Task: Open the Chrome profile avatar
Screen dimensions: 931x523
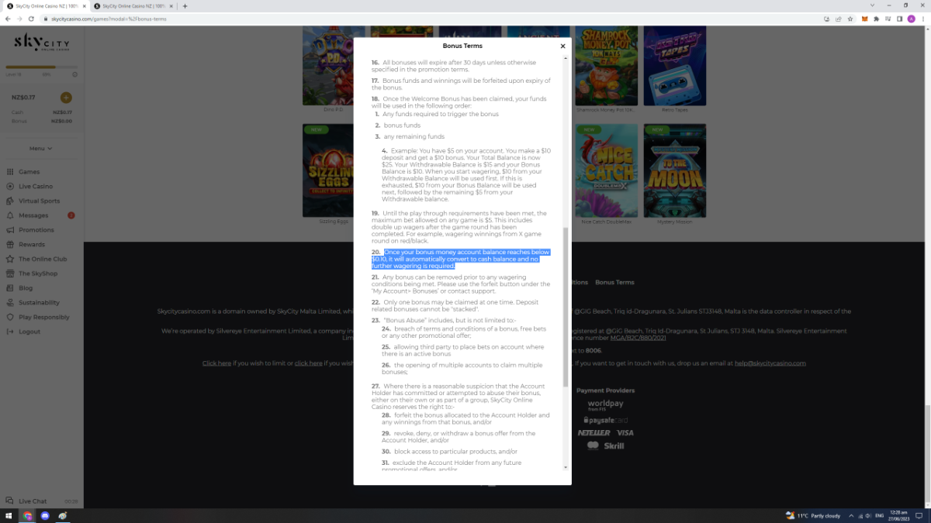Action: click(x=912, y=19)
